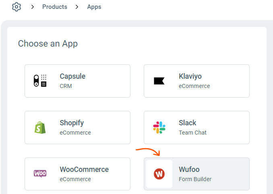Click the chevron between Products and Apps

[x=77, y=7]
